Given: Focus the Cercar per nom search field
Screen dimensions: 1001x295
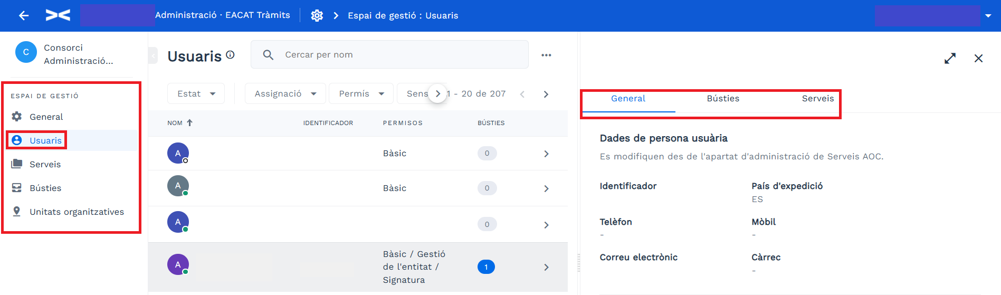Looking at the screenshot, I should (389, 54).
